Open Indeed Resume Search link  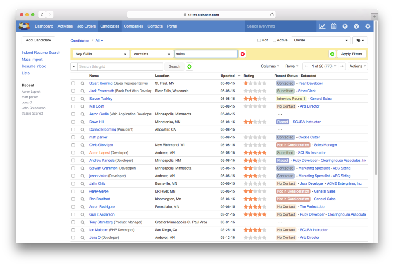(x=41, y=53)
